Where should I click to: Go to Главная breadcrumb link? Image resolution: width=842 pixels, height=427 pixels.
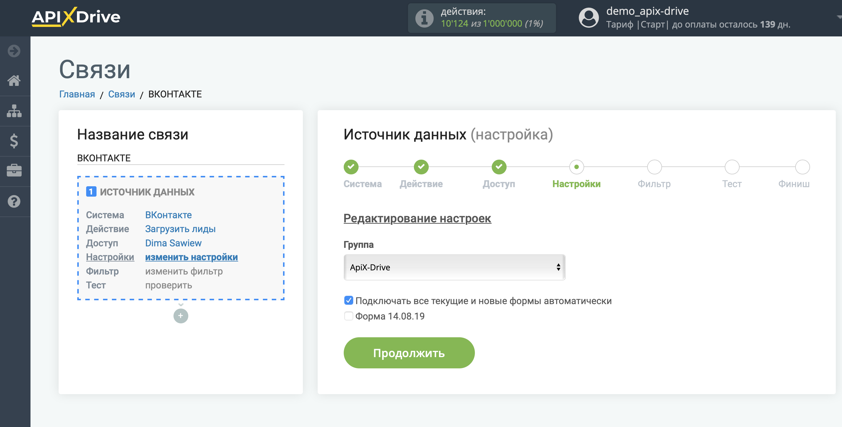click(x=77, y=94)
